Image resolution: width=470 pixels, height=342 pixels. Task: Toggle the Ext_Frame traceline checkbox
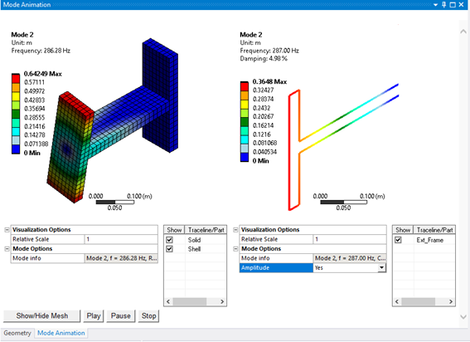pos(398,240)
